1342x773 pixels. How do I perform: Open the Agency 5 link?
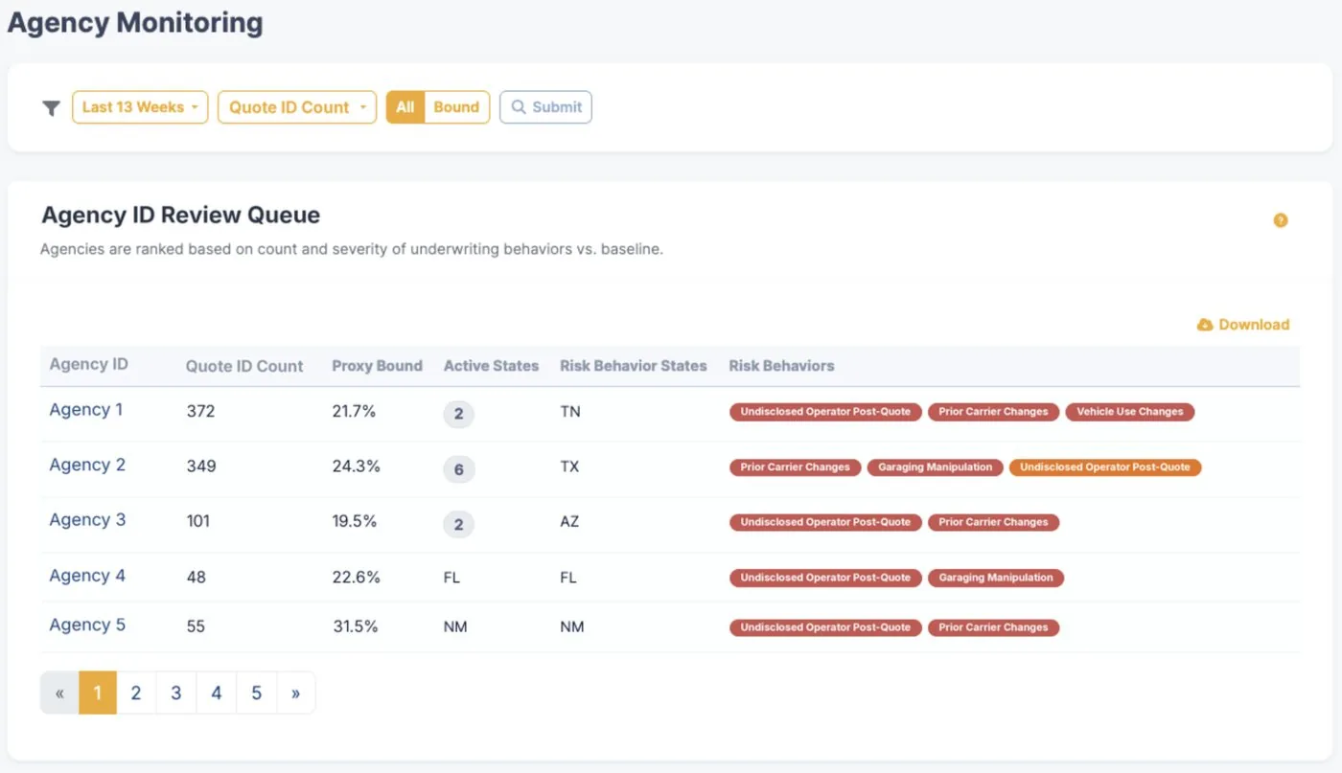point(87,625)
